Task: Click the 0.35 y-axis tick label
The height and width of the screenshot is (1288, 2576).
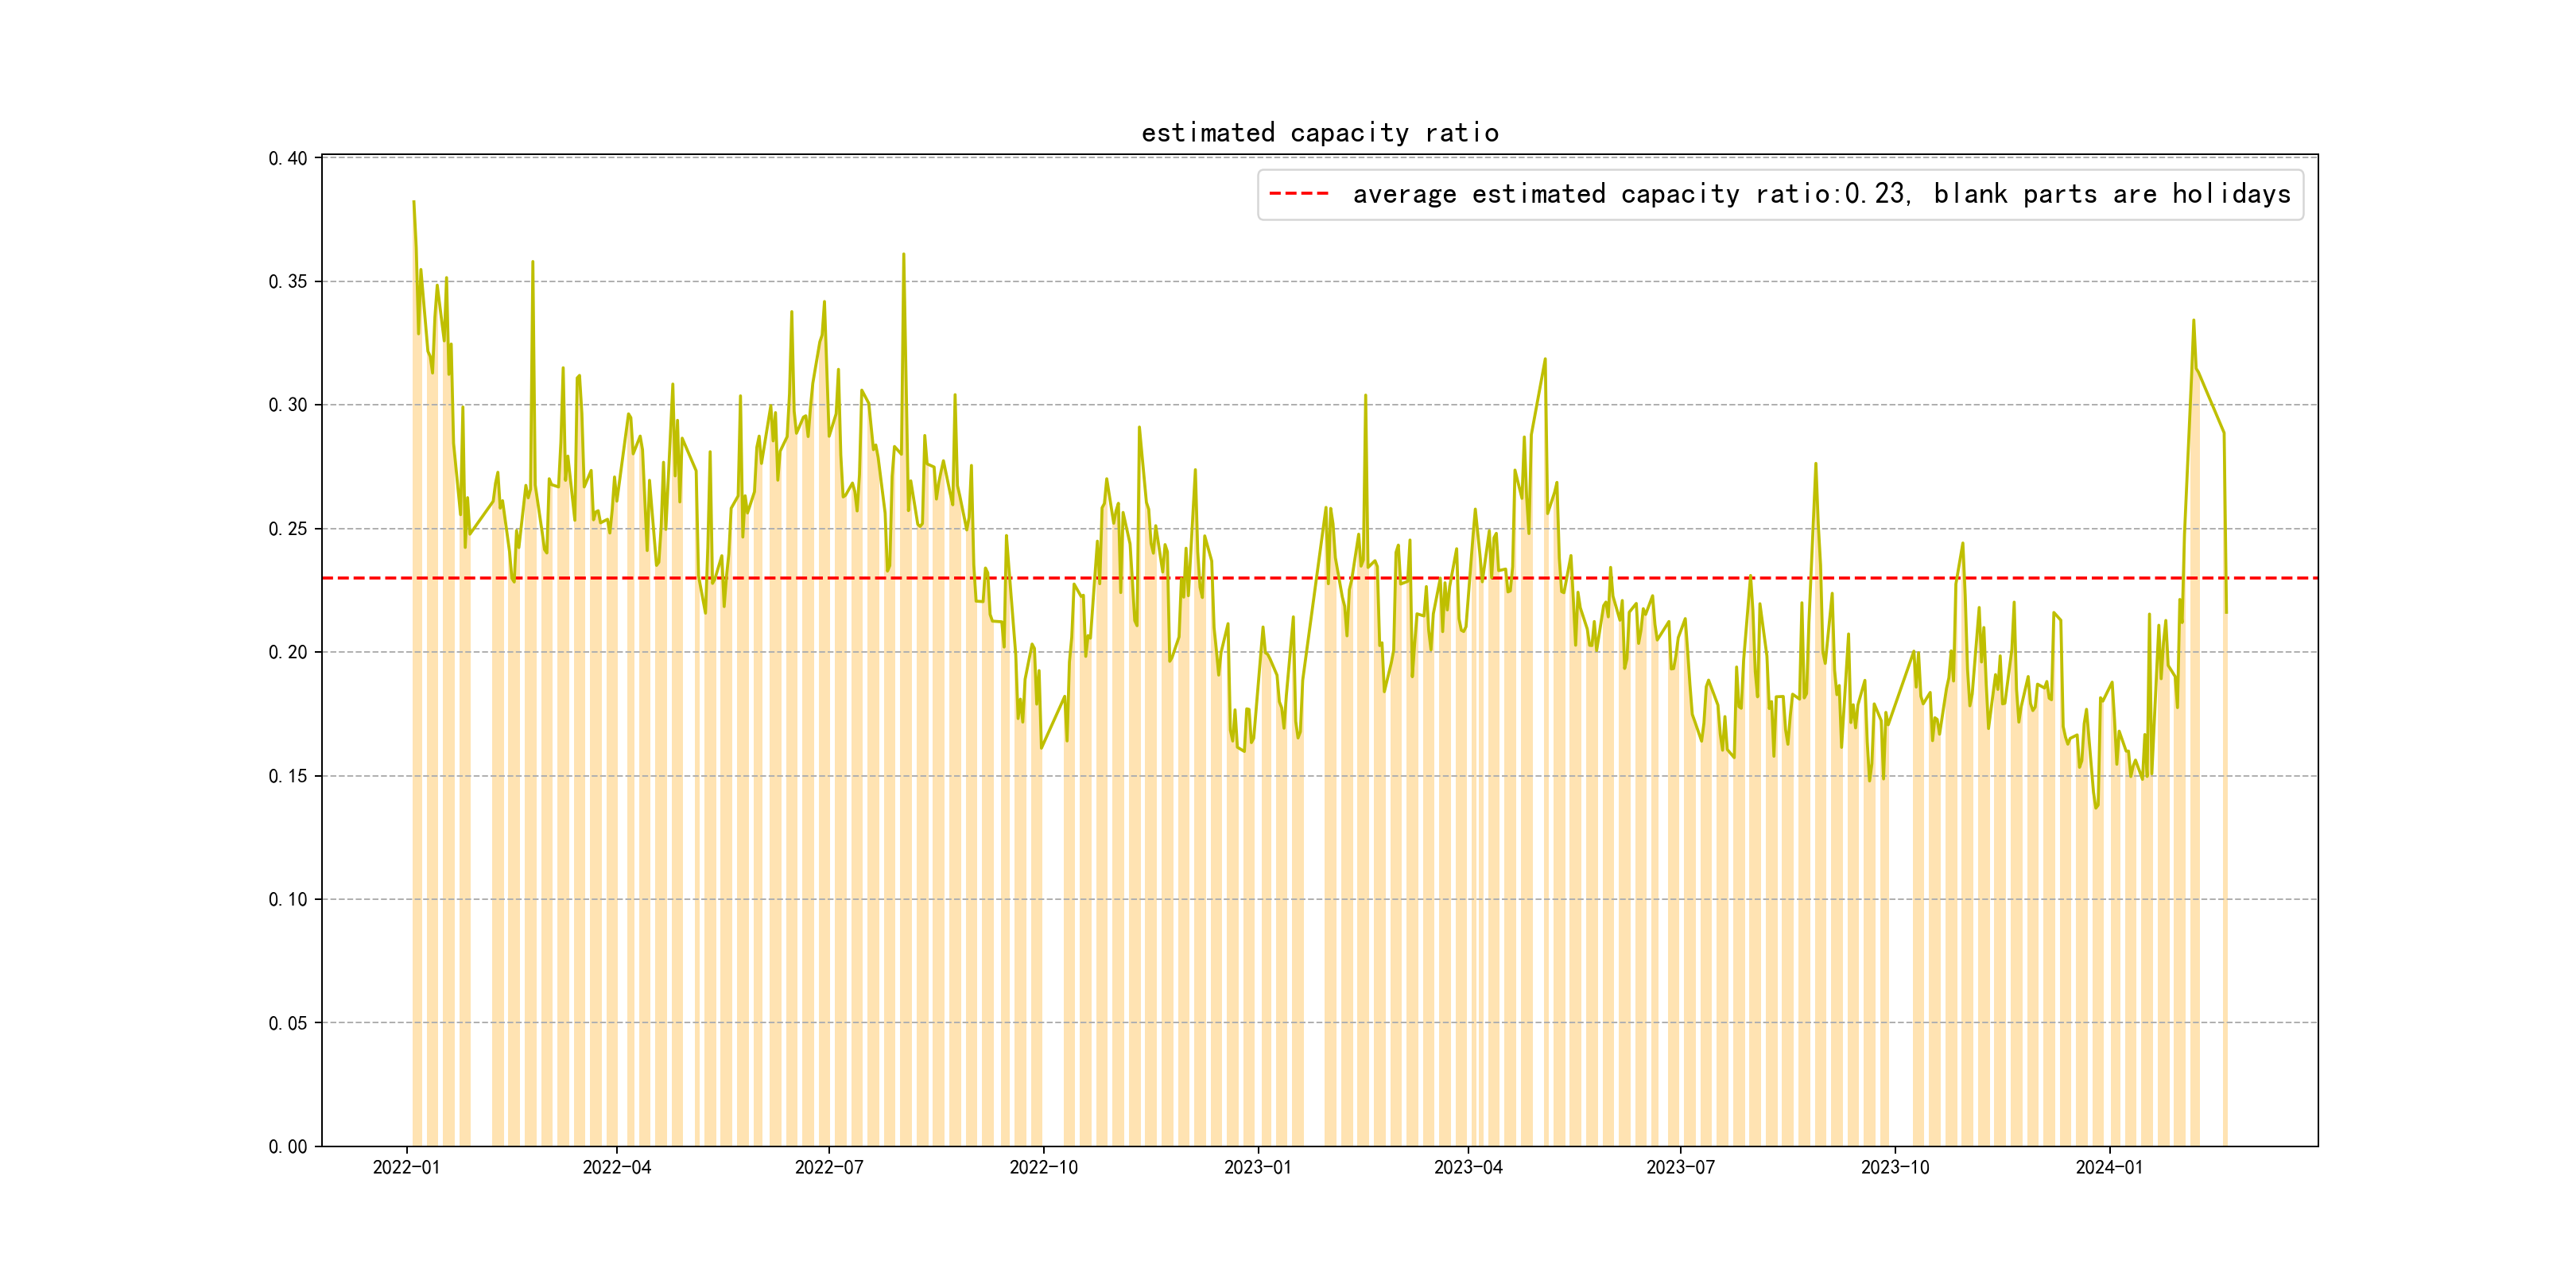Action: coord(288,282)
